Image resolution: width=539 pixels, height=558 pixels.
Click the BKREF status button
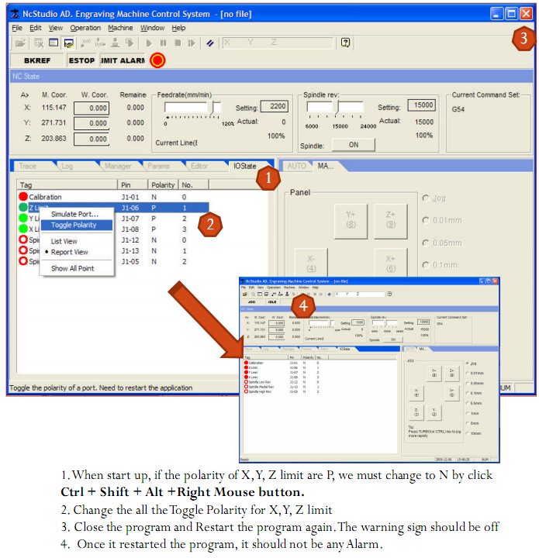pos(37,60)
